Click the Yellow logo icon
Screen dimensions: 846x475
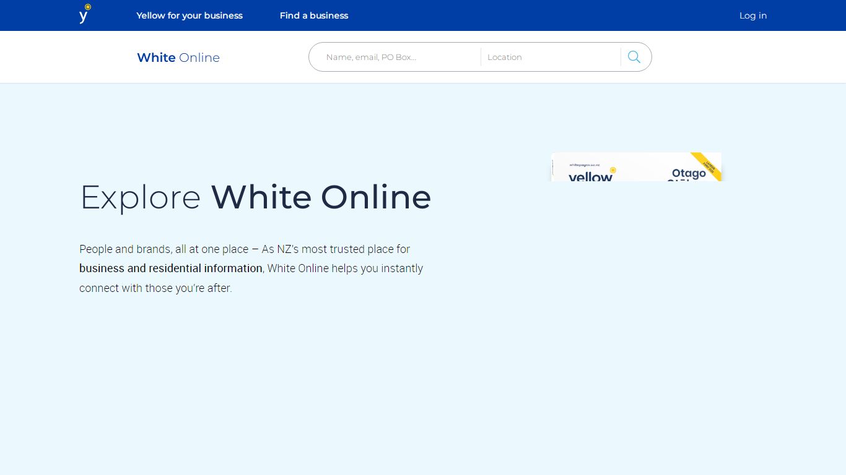85,14
